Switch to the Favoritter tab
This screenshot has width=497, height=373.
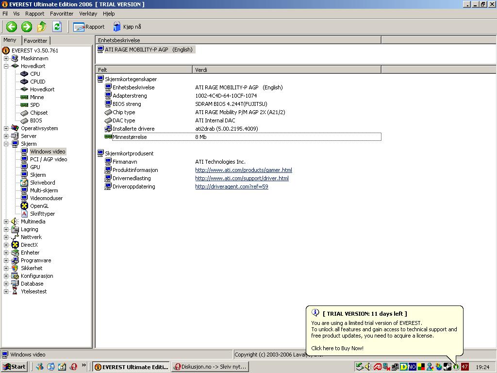tap(35, 41)
